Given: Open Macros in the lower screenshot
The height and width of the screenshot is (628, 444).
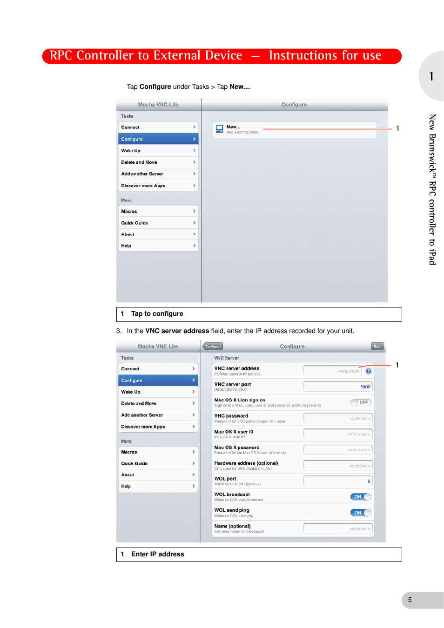Looking at the screenshot, I should coord(158,452).
